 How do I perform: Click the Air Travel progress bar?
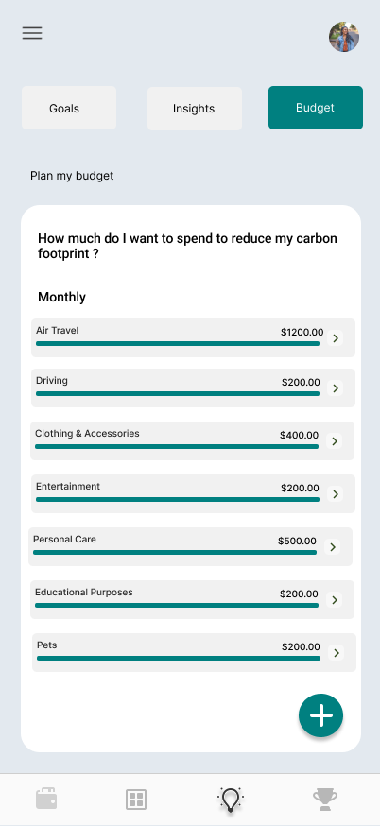coord(178,343)
